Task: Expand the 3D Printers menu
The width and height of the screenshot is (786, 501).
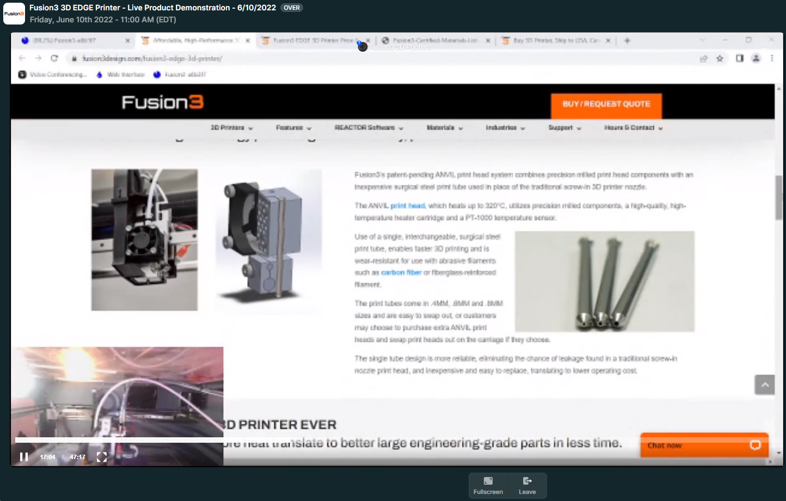Action: 232,127
